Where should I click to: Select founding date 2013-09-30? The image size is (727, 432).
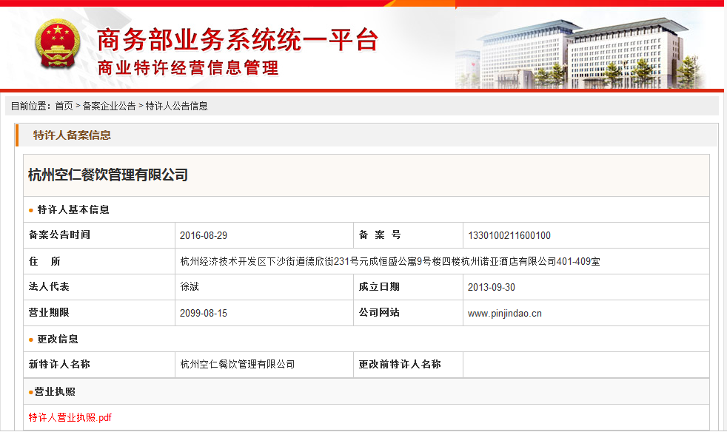(x=492, y=287)
